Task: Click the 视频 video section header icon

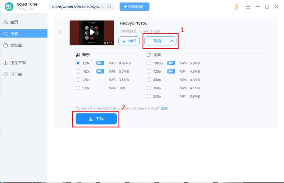Action: click(149, 55)
